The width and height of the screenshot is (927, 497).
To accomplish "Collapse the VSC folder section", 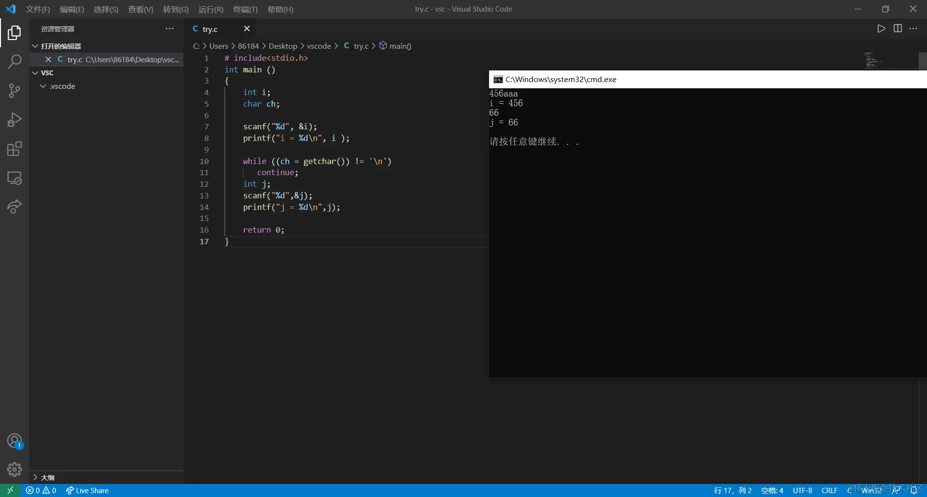I will click(x=35, y=72).
